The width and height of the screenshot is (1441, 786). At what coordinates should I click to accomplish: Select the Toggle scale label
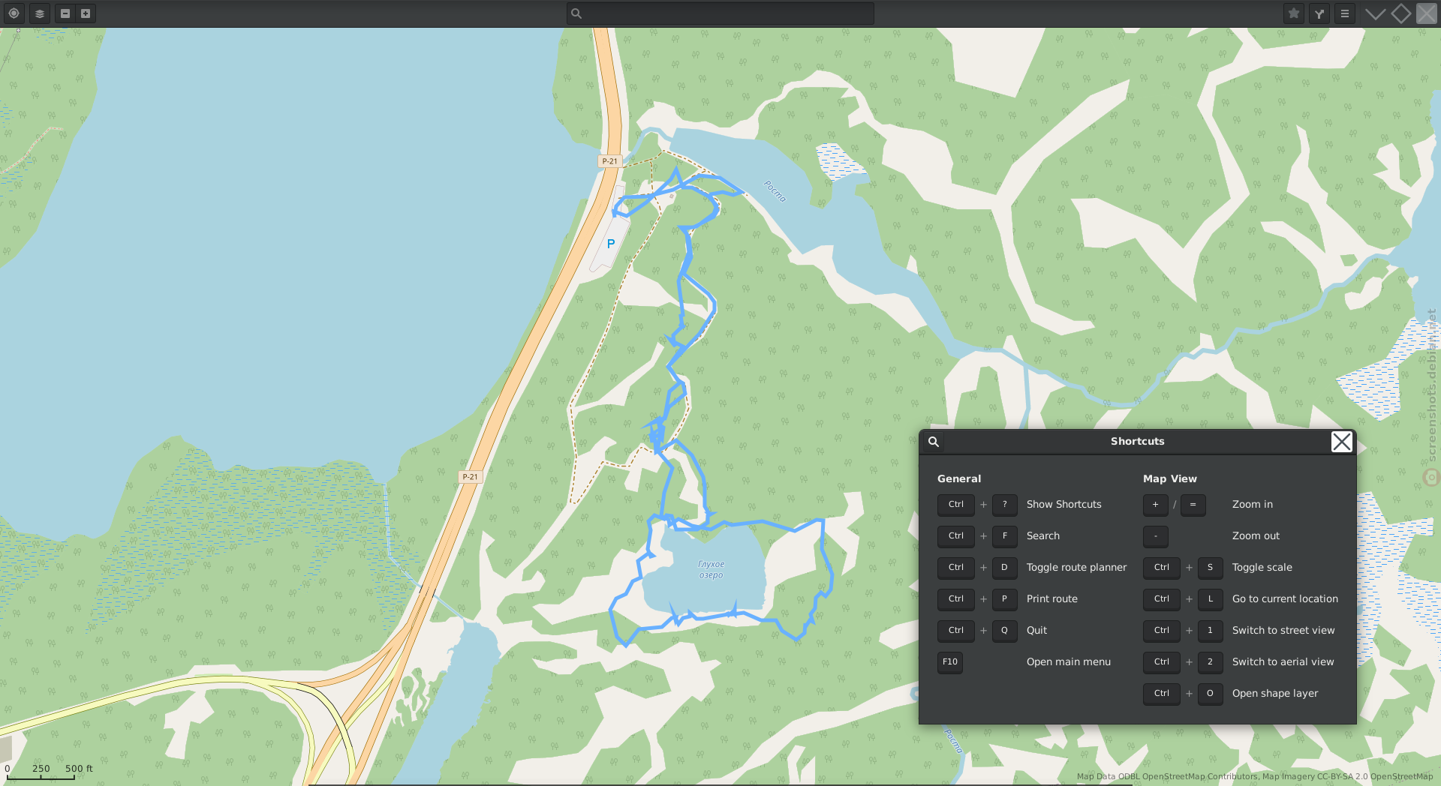pos(1262,568)
